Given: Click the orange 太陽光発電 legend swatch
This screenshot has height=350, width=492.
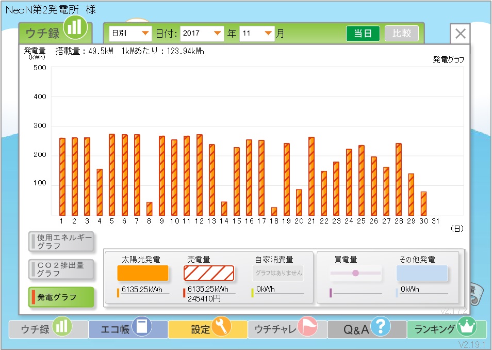Looking at the screenshot, I should 143,273.
